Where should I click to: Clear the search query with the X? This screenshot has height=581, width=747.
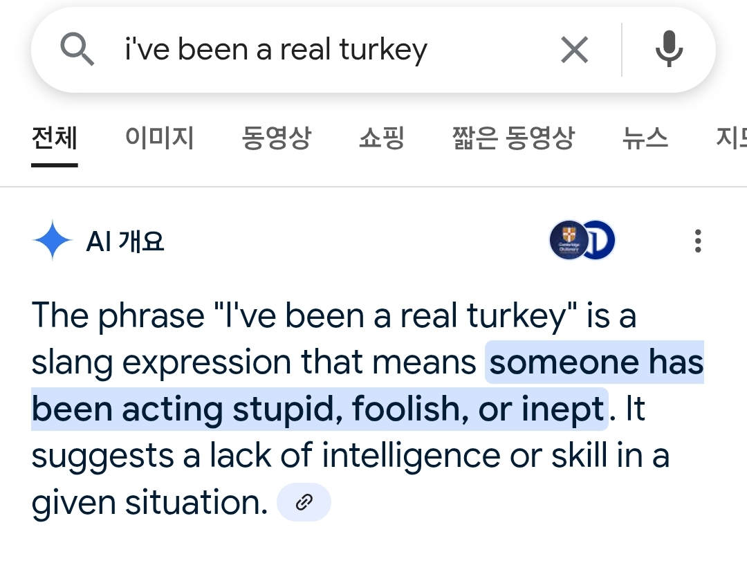(x=575, y=50)
